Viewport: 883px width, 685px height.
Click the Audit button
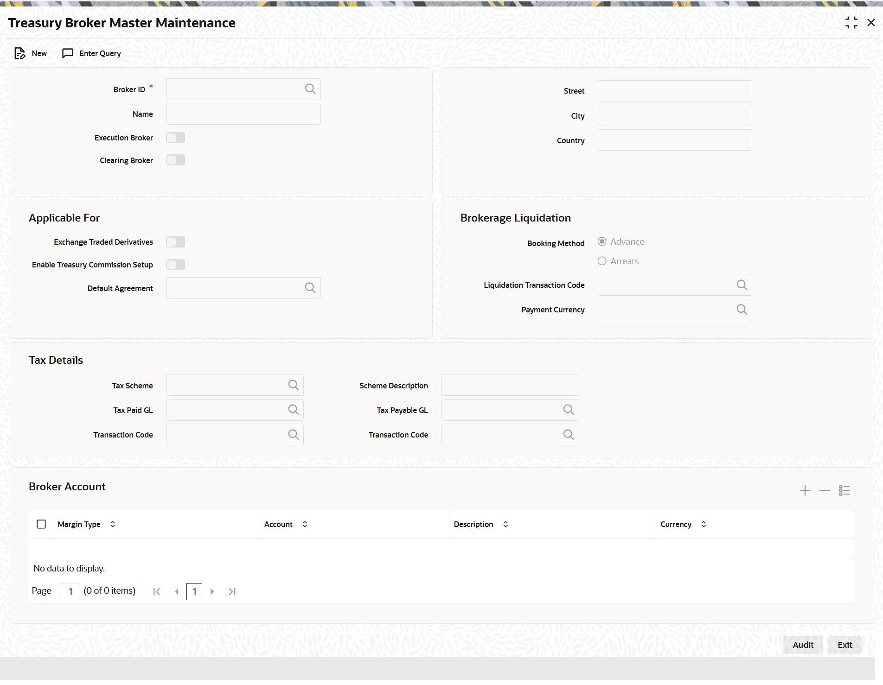[803, 645]
